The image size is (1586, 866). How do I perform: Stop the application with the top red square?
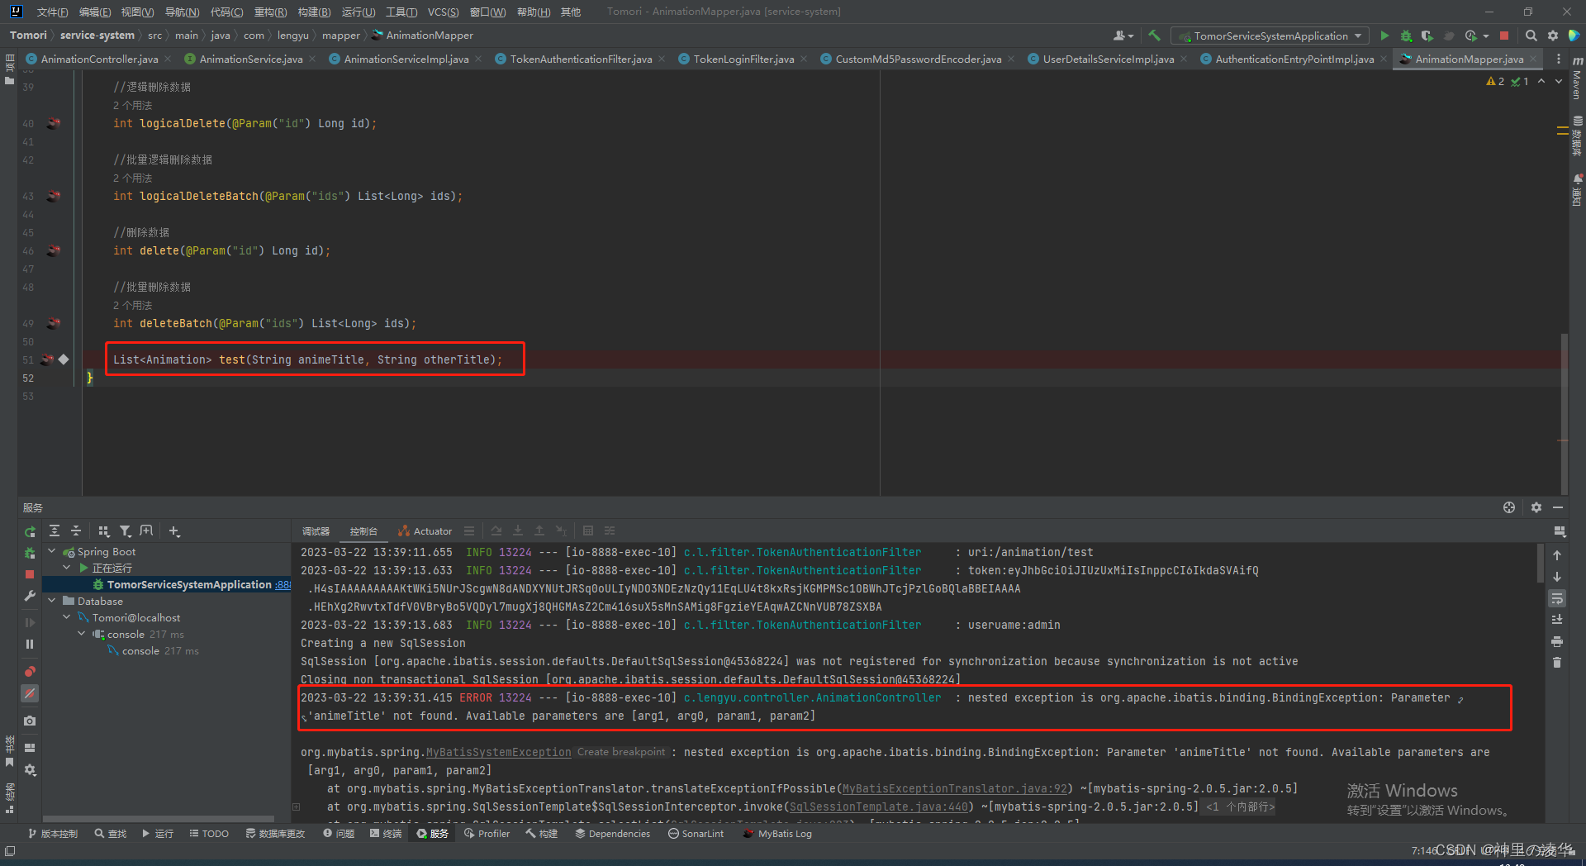pyautogui.click(x=1504, y=36)
